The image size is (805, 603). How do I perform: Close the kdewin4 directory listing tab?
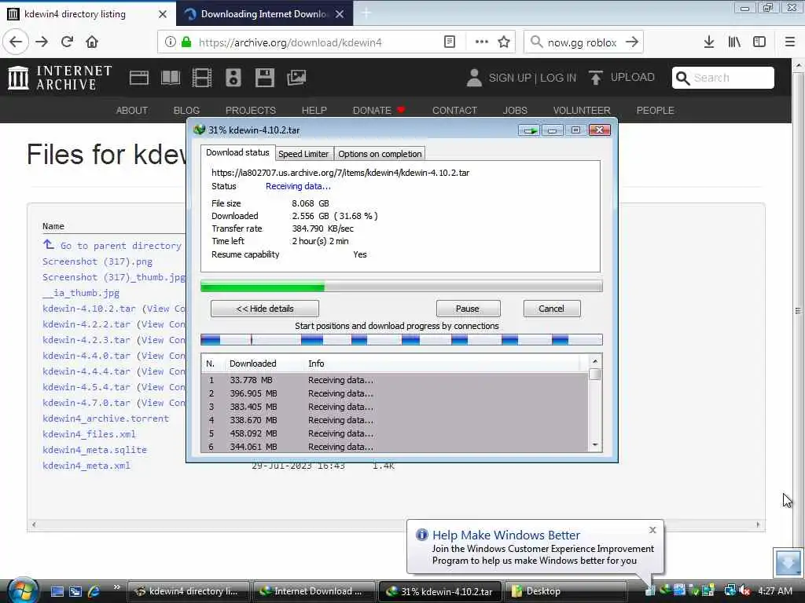[x=162, y=14]
